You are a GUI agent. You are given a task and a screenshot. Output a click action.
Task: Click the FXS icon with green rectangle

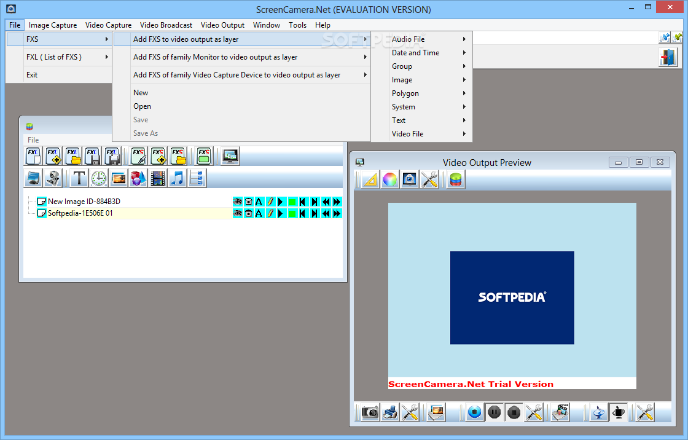click(x=204, y=156)
